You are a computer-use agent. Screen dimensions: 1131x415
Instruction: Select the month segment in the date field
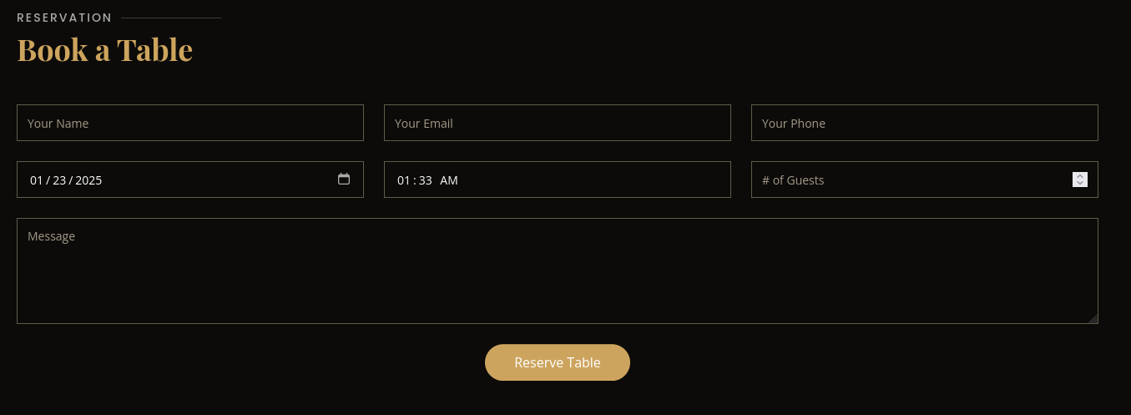36,180
